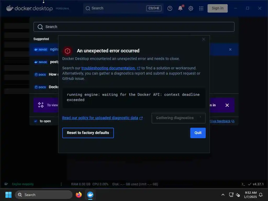Click Windows taskbar Search box
This screenshot has height=201, width=268.
tap(44, 195)
